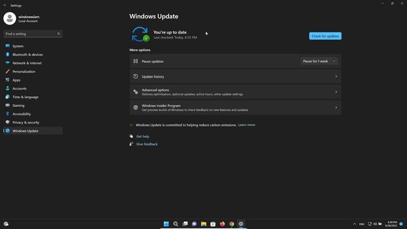Image resolution: width=407 pixels, height=229 pixels.
Task: Show hidden tray icons chevron
Action: click(x=355, y=224)
